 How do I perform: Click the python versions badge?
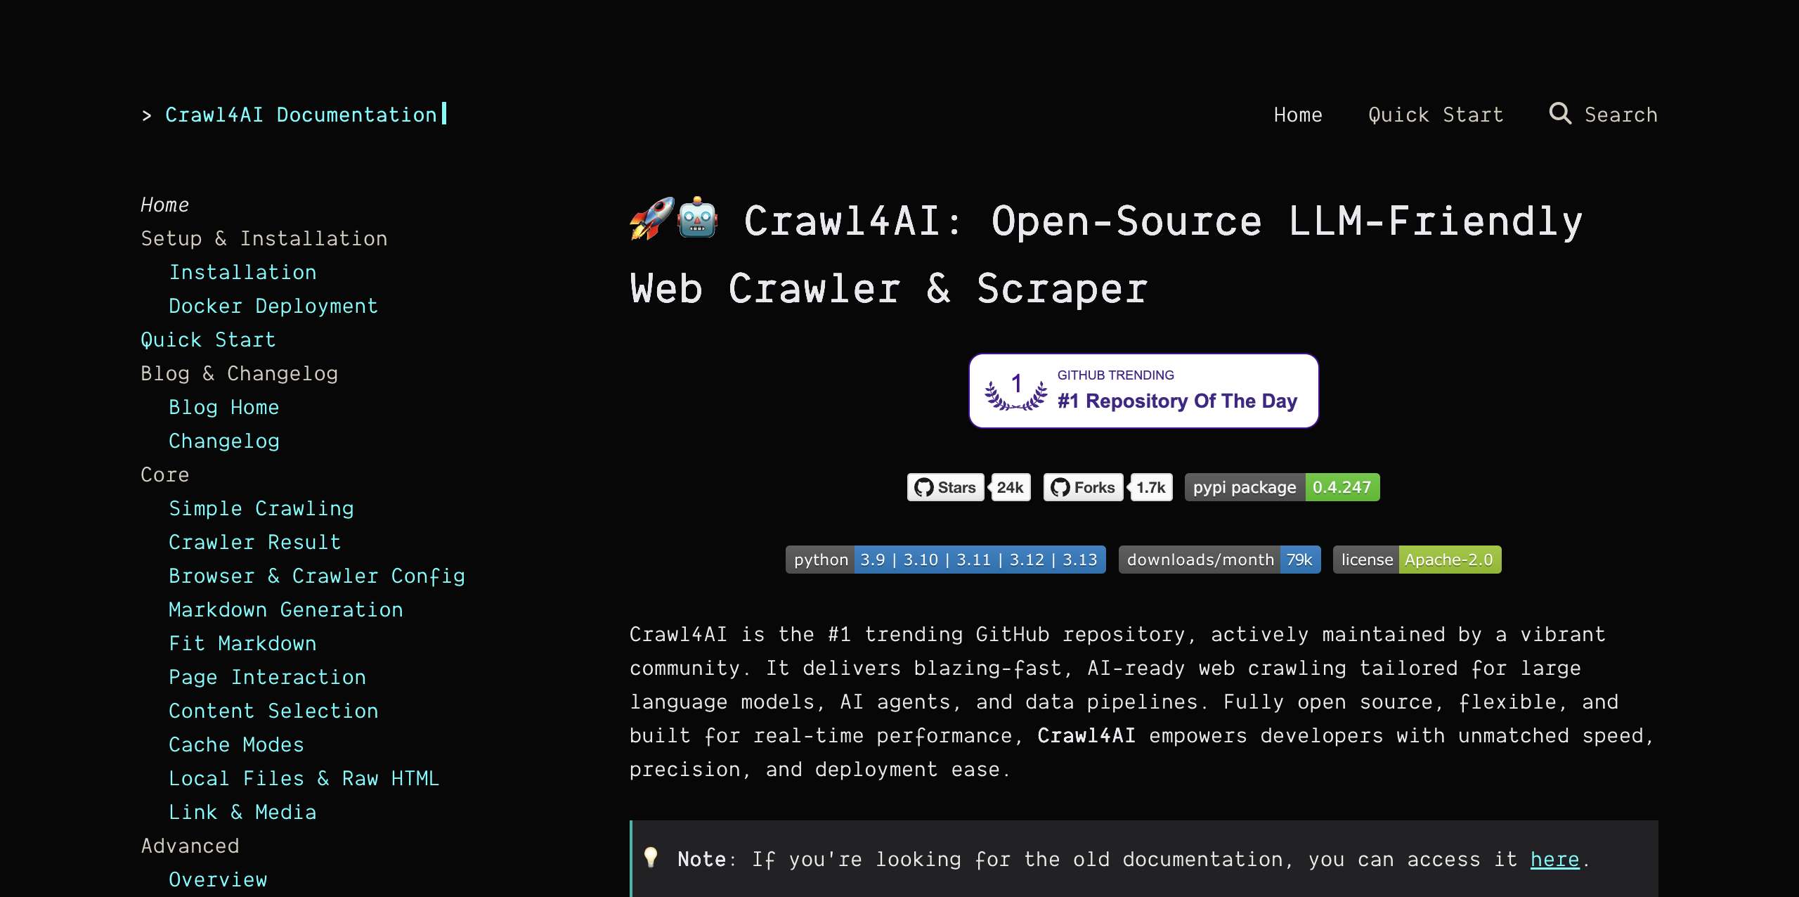click(945, 560)
